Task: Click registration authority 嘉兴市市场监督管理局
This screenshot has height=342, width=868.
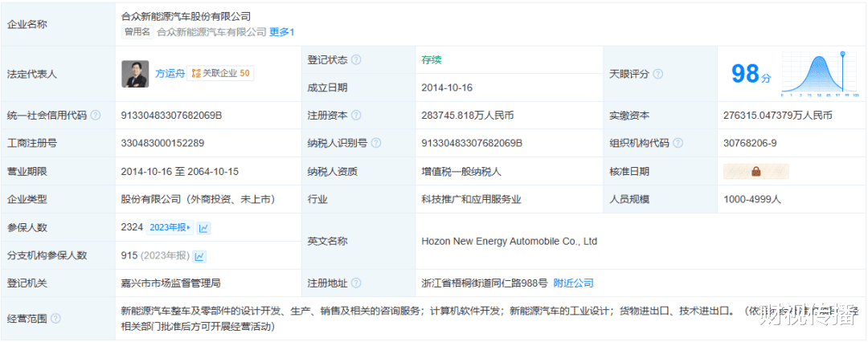Action: [171, 283]
